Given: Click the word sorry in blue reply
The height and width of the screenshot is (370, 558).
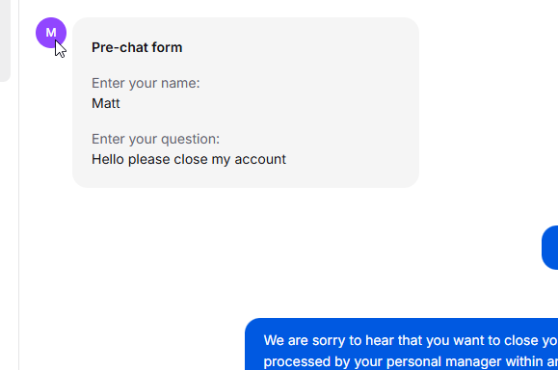Looking at the screenshot, I should pos(329,340).
